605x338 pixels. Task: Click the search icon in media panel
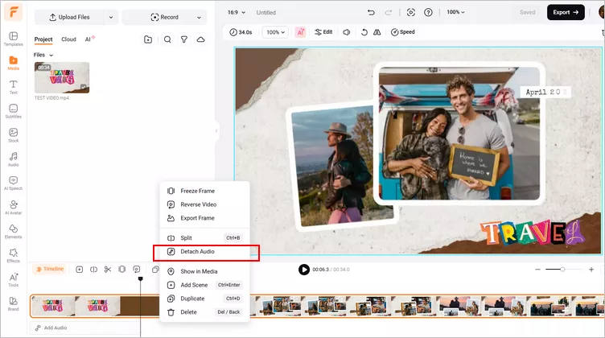pos(167,39)
